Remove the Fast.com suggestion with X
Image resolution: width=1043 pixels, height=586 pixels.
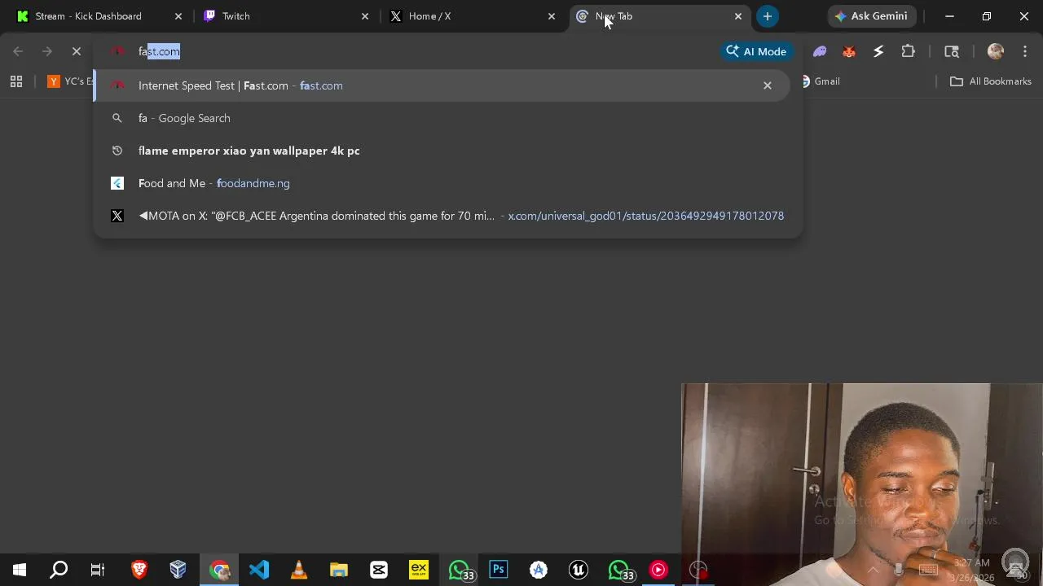[x=768, y=85]
